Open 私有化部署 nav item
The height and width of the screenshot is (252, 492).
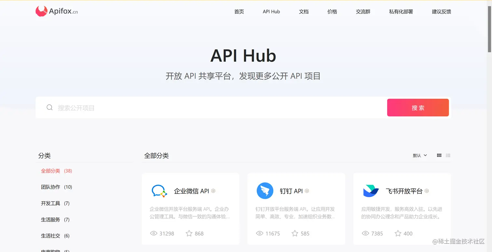coord(401,12)
